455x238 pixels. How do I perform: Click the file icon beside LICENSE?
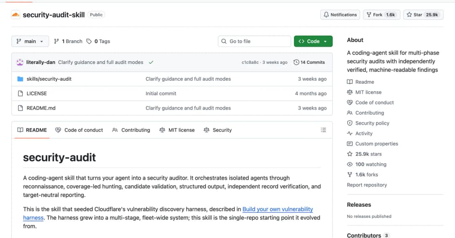coord(20,93)
